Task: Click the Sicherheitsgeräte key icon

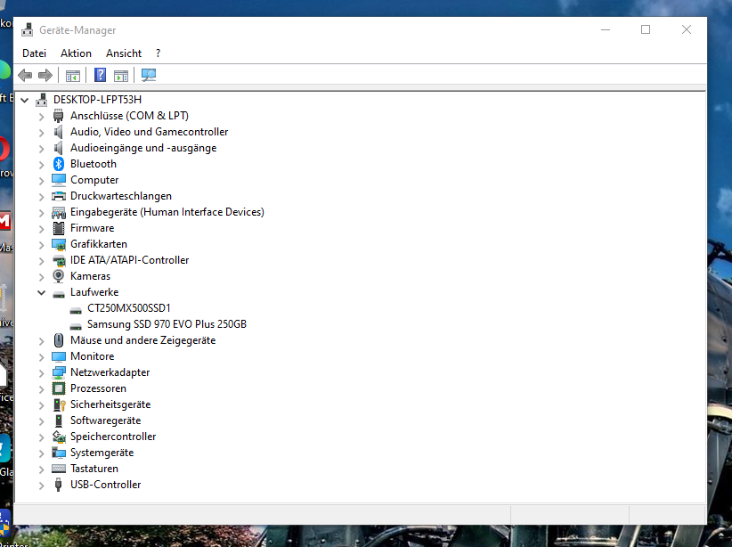Action: click(x=59, y=404)
